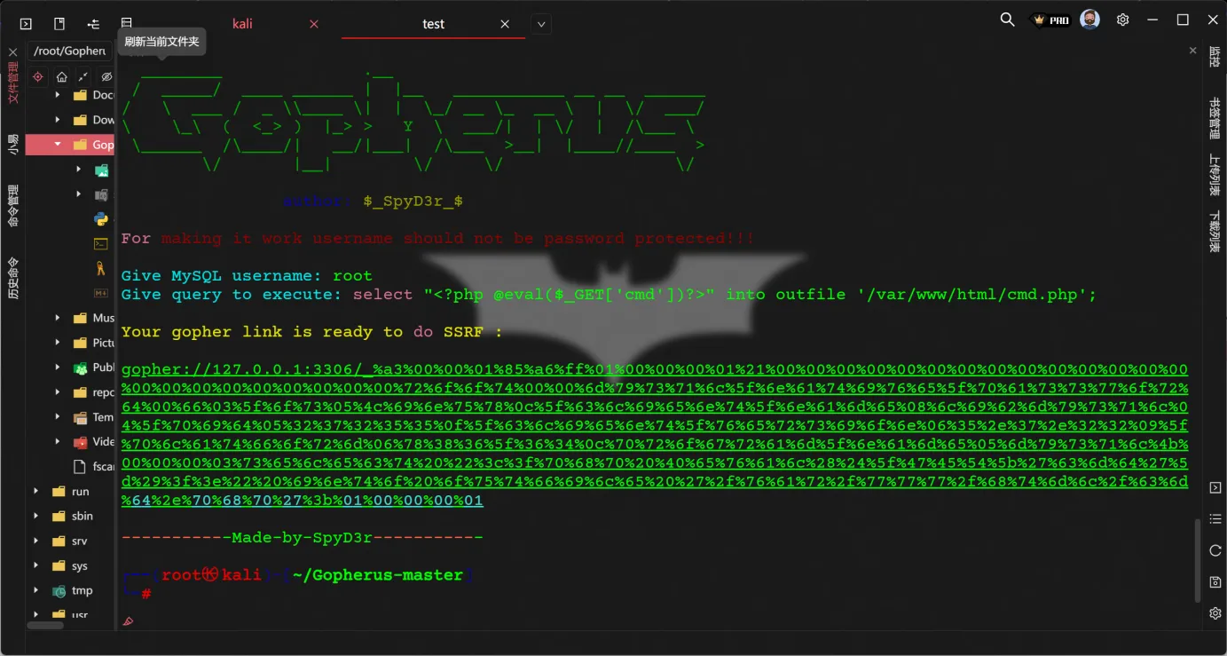
Task: Expand the Pict folder arrow
Action: click(x=58, y=343)
